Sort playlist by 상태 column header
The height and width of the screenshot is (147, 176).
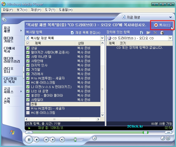point(88,43)
